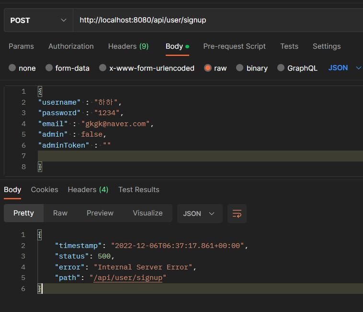The height and width of the screenshot is (312, 363).
Task: Click the closing brace on response line 6
Action: tap(40, 289)
